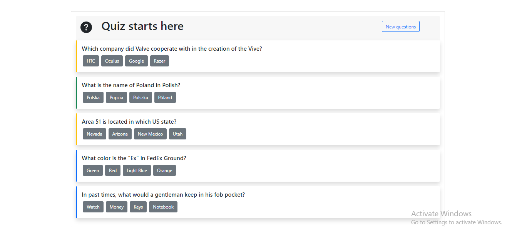
Task: Select the Pupcia answer option
Action: [116, 98]
